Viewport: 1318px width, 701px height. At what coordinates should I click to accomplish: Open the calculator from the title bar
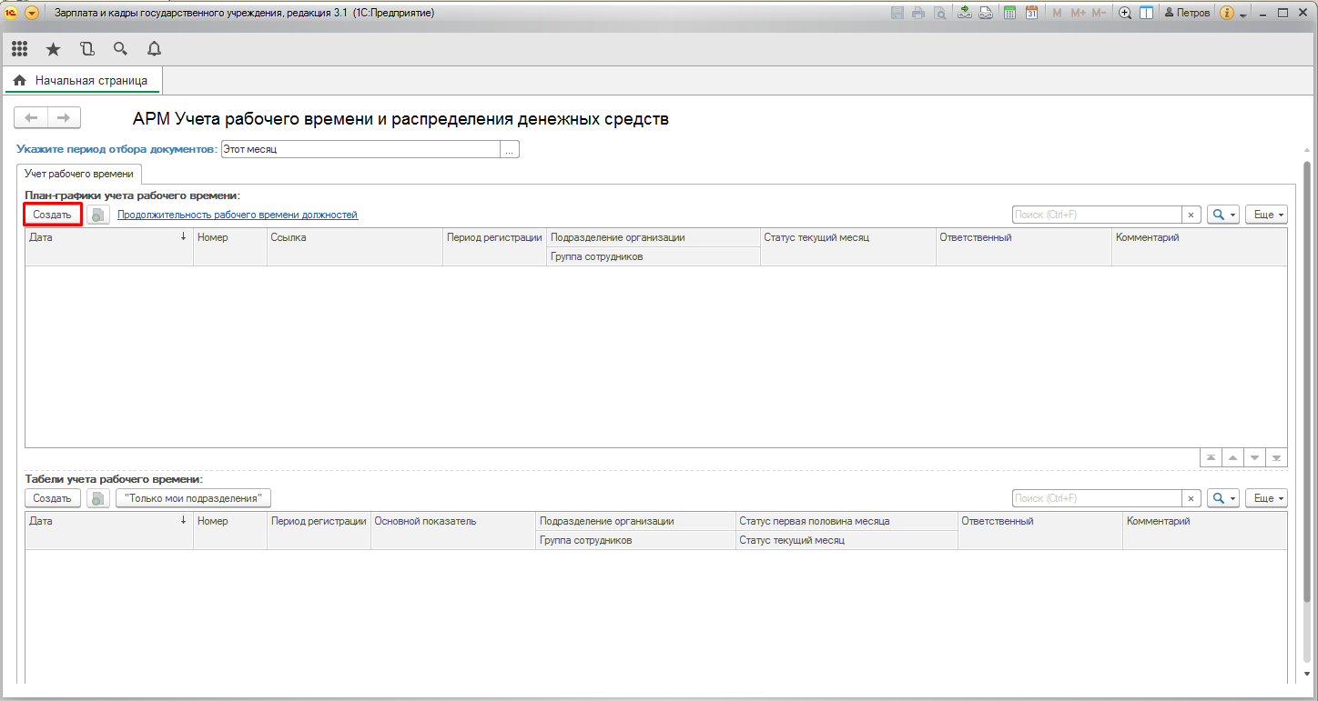click(1009, 13)
